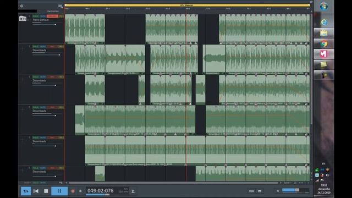Click the system tray volume icon
352x198 pixels.
coord(328,175)
